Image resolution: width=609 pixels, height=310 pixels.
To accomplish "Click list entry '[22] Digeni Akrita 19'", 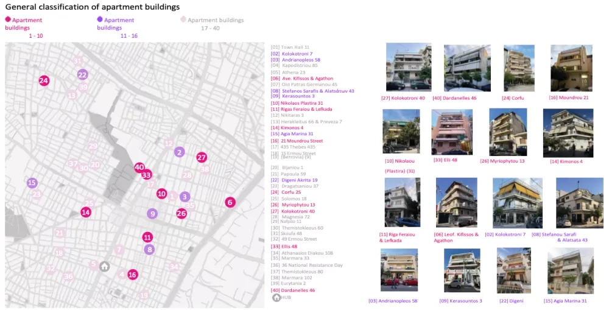I will pos(294,180).
